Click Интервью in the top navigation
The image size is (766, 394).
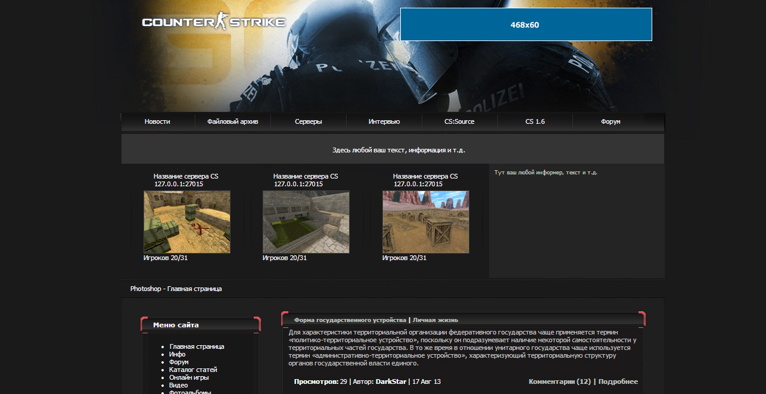[x=384, y=121]
